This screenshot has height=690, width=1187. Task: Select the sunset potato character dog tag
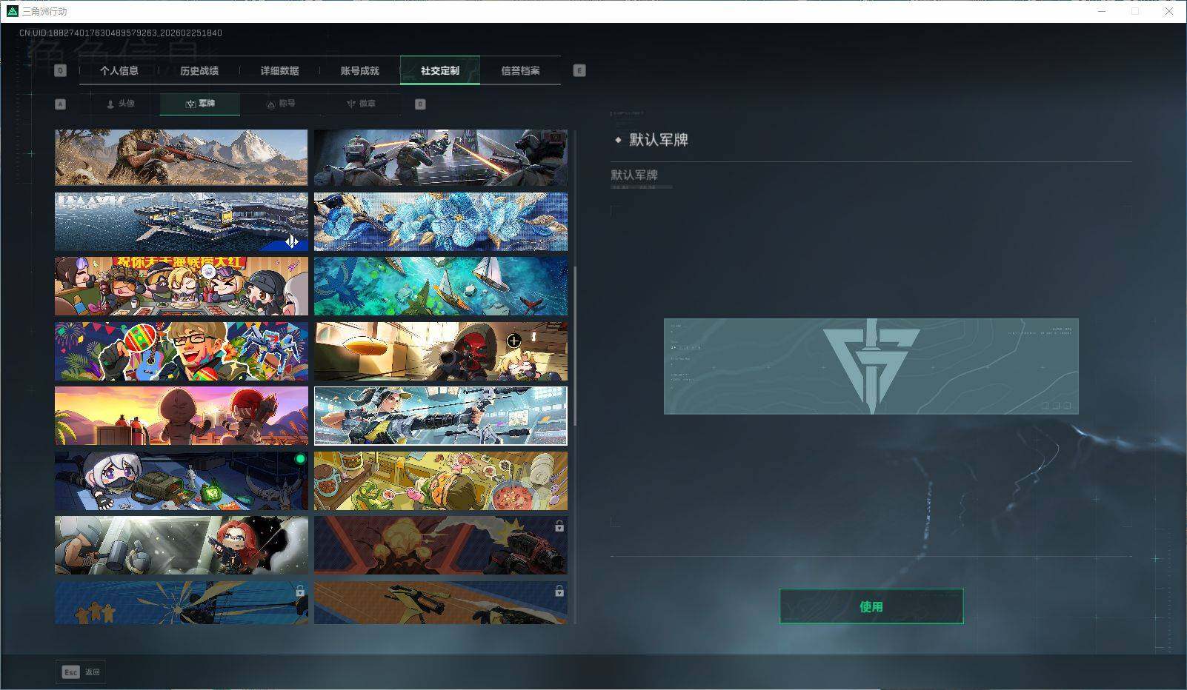pos(182,415)
